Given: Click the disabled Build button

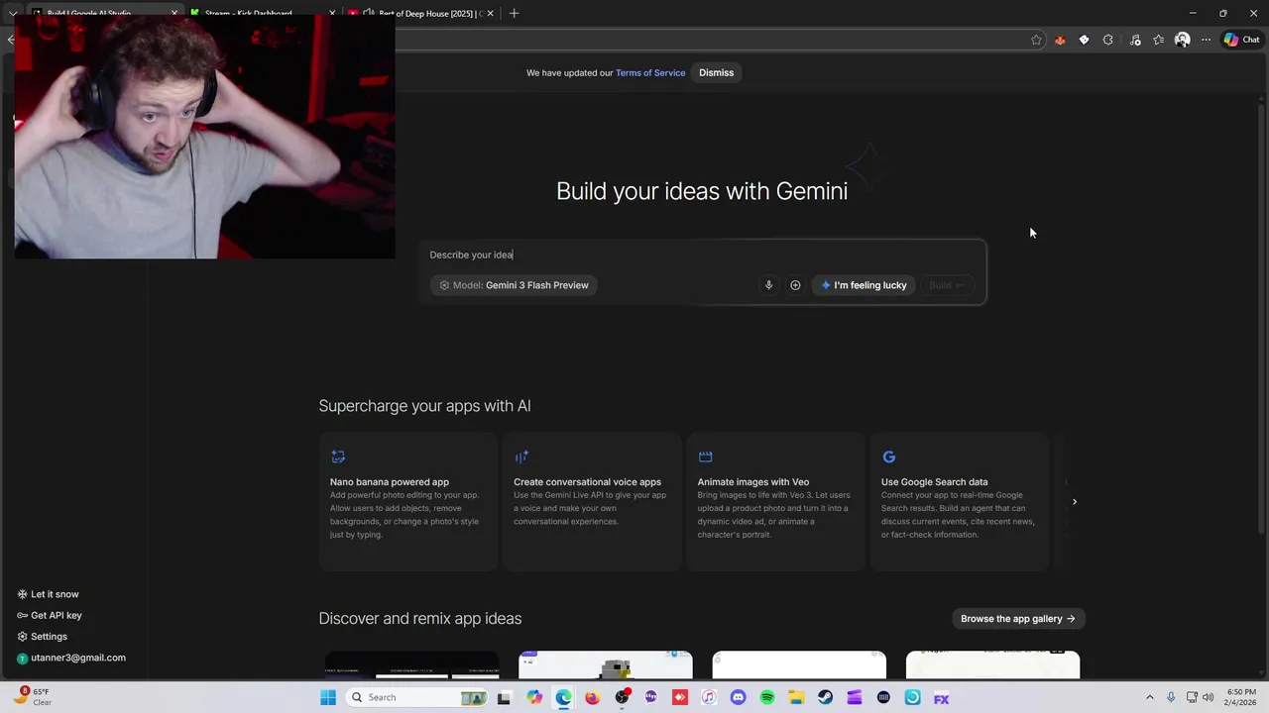Looking at the screenshot, I should (x=946, y=285).
